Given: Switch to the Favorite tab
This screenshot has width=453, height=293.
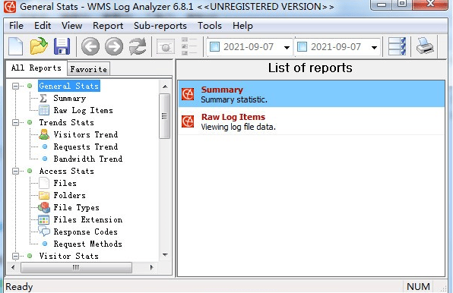Looking at the screenshot, I should tap(88, 69).
